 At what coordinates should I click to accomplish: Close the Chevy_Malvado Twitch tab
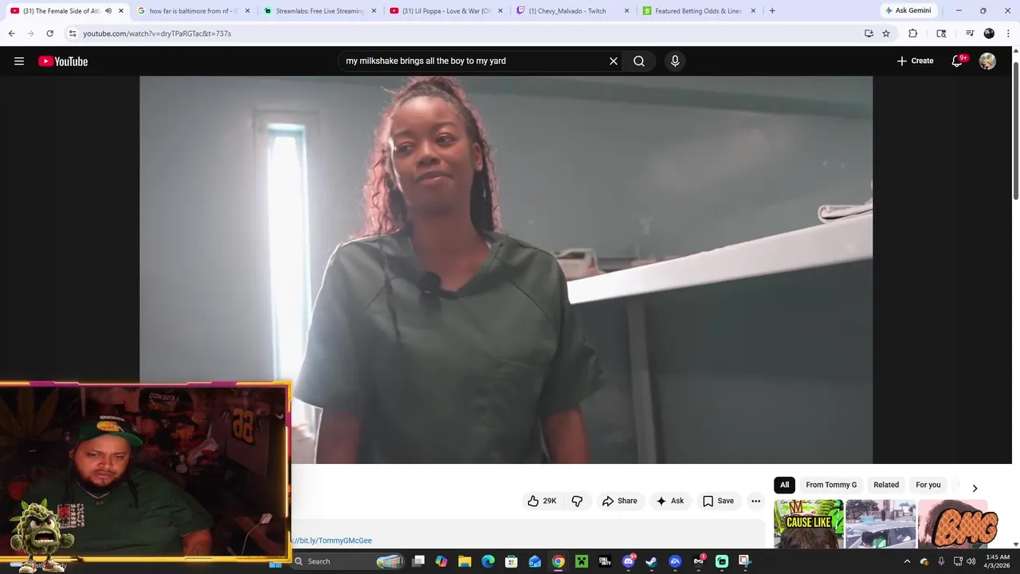tap(626, 11)
